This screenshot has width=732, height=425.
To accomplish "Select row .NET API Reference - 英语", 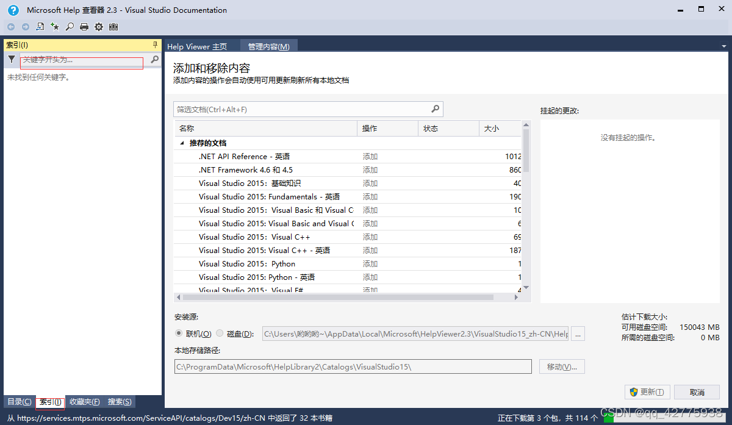I will 348,157.
